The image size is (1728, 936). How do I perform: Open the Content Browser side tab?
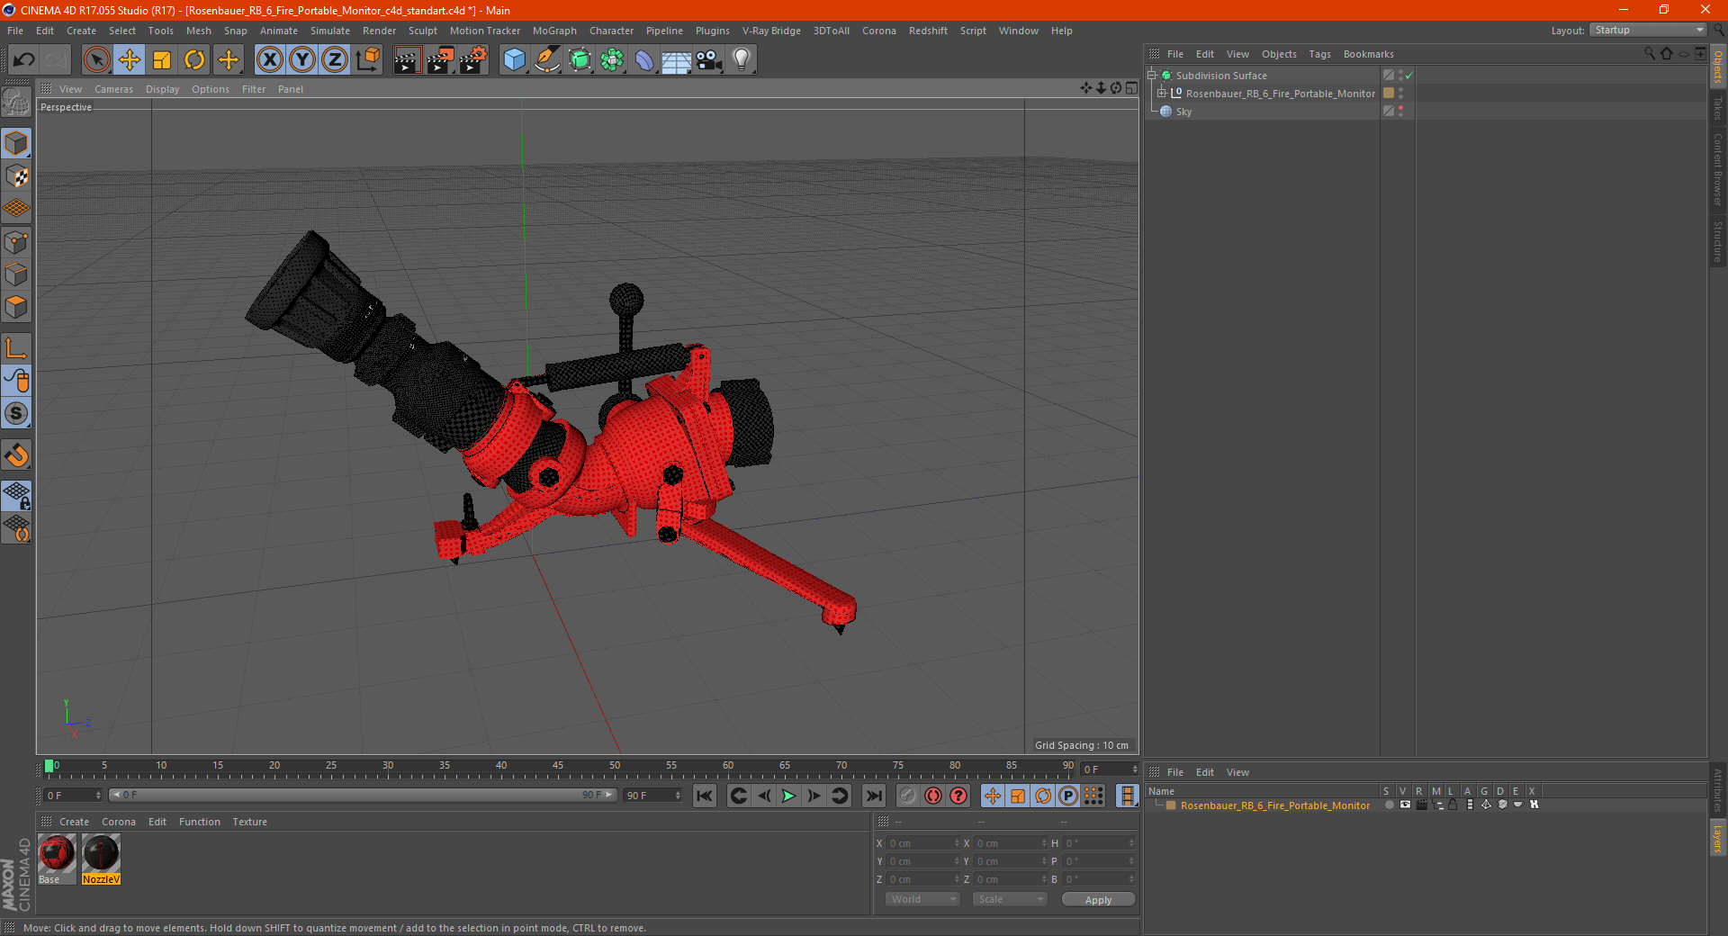pyautogui.click(x=1717, y=169)
